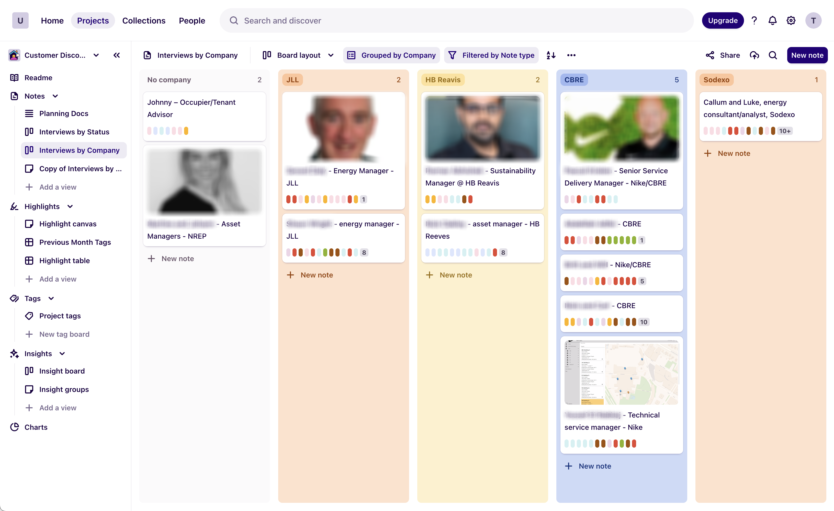Click the upload cloud icon

click(754, 55)
